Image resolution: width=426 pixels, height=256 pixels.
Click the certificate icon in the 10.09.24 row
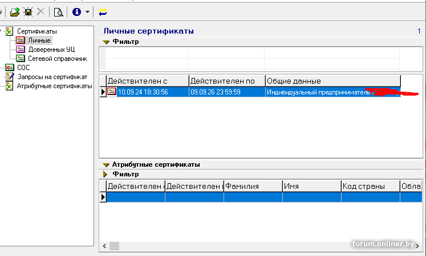112,92
